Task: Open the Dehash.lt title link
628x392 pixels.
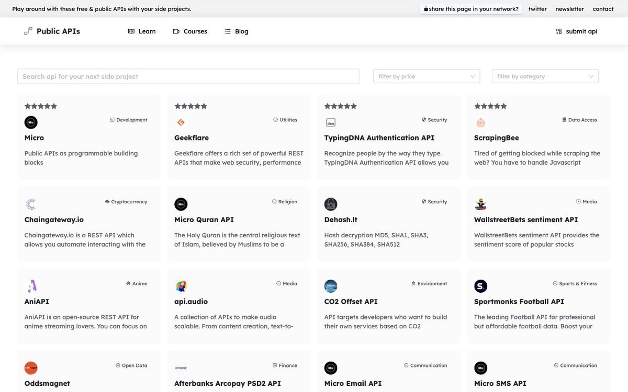Action: 341,220
